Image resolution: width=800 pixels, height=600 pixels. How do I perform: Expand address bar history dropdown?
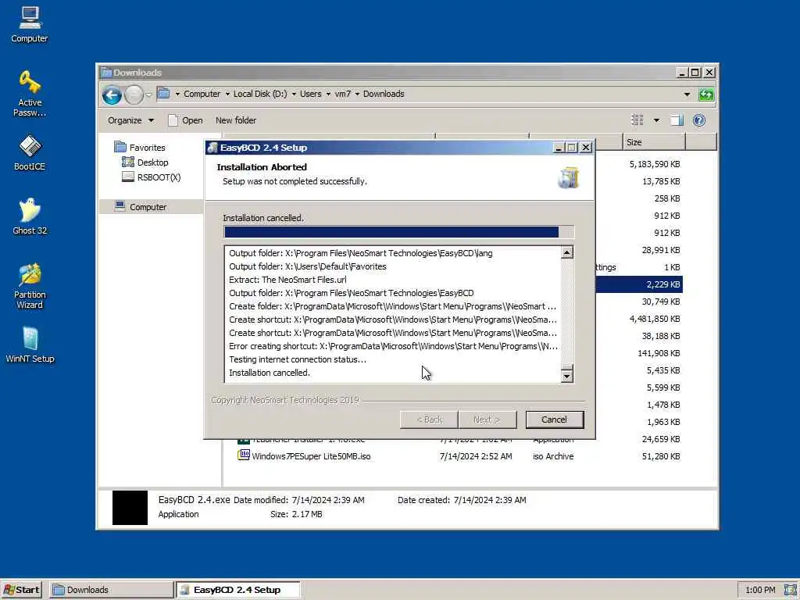687,95
